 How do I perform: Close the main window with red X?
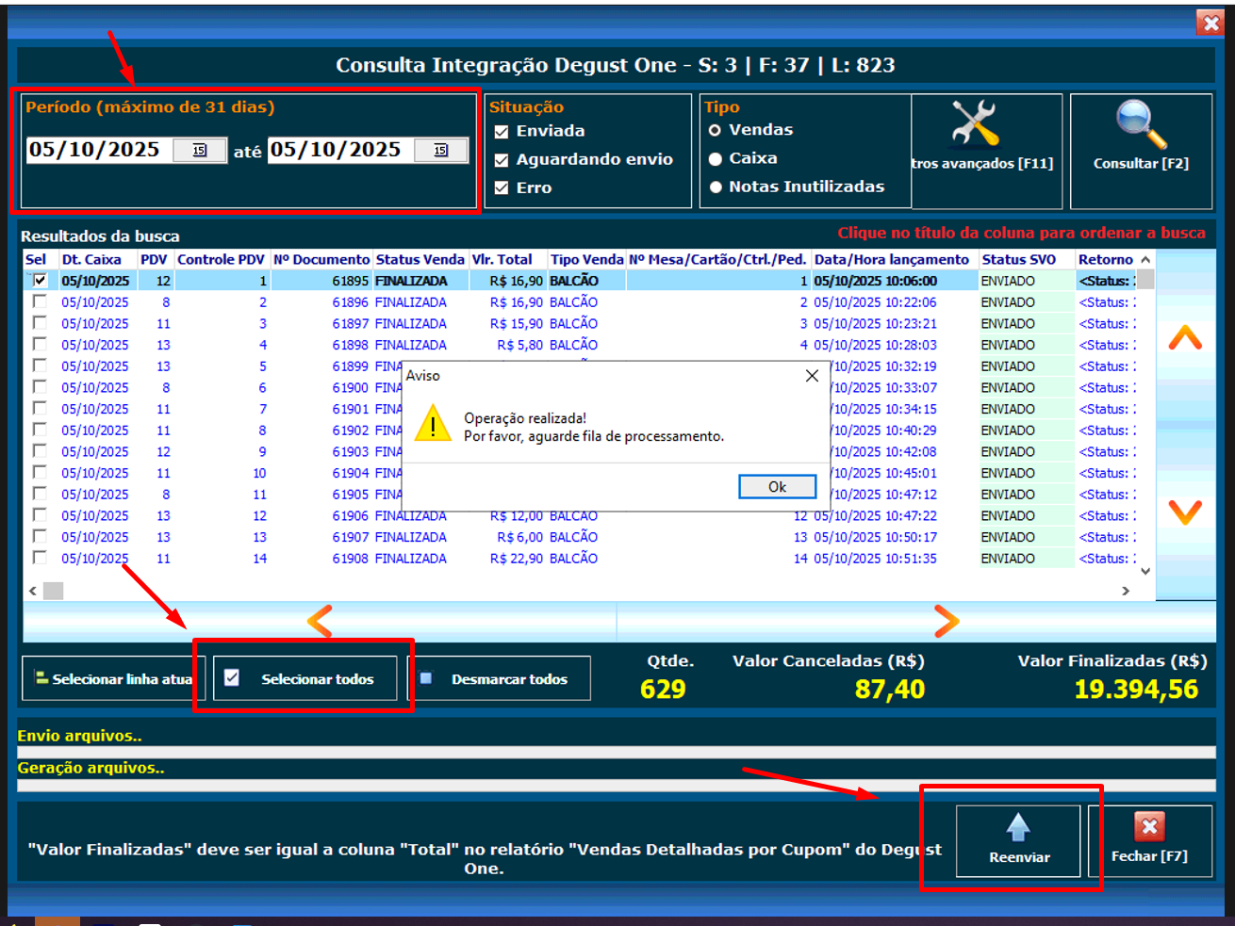[1210, 24]
